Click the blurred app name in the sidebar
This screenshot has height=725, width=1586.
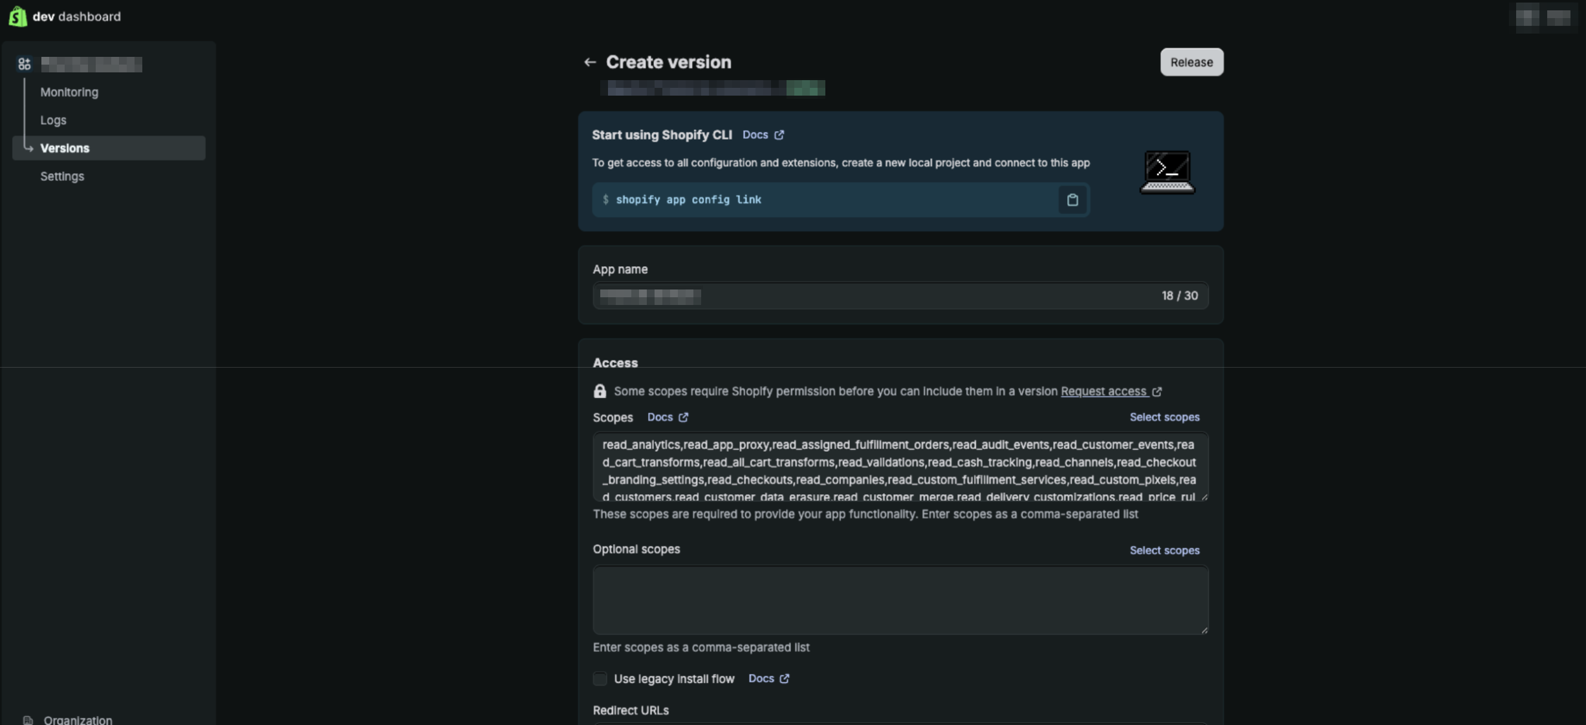tap(91, 64)
